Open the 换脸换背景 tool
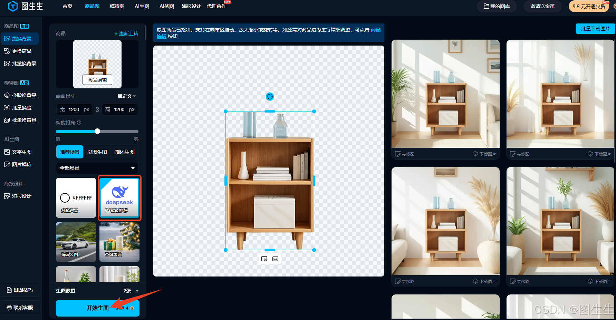The image size is (616, 320). [20, 95]
